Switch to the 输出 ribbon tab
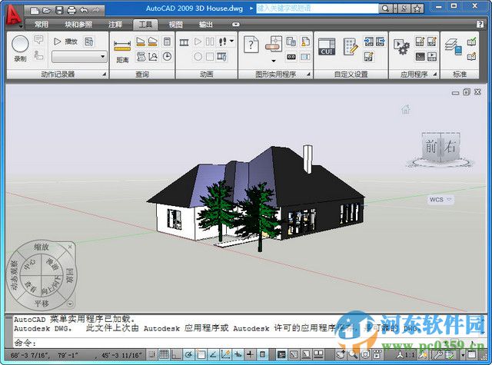 click(x=206, y=25)
